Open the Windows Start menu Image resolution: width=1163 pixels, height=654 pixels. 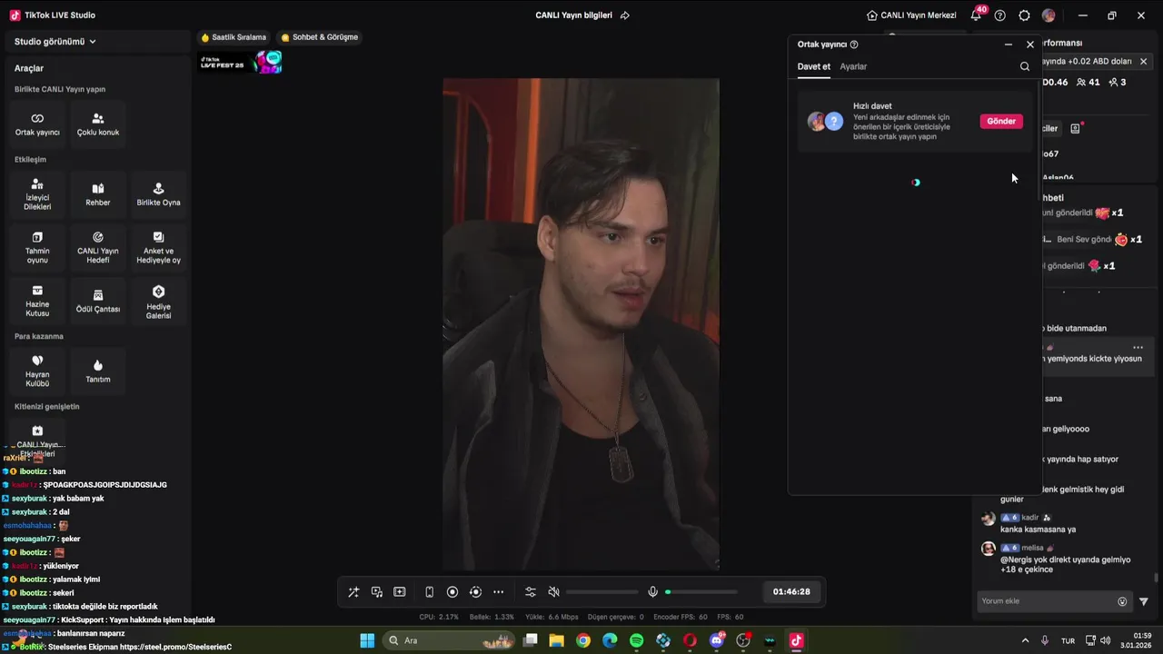(x=367, y=640)
